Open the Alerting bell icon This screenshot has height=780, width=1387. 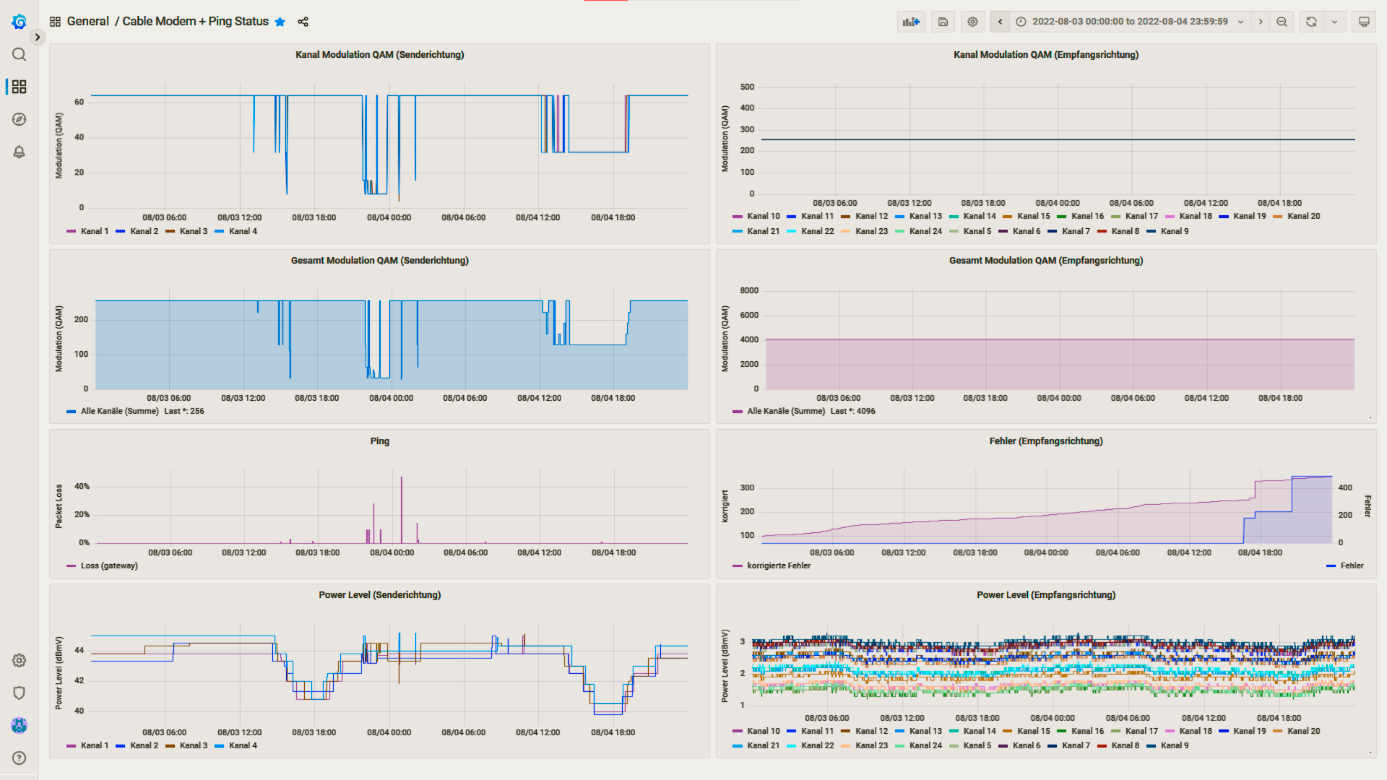coord(19,152)
